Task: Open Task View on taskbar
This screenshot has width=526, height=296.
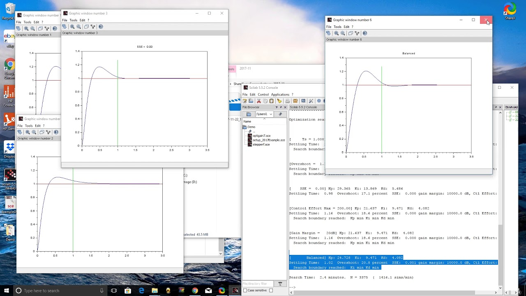Action: (114, 290)
